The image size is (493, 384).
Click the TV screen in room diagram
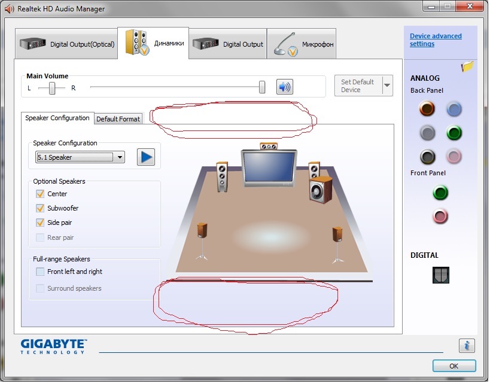point(269,168)
